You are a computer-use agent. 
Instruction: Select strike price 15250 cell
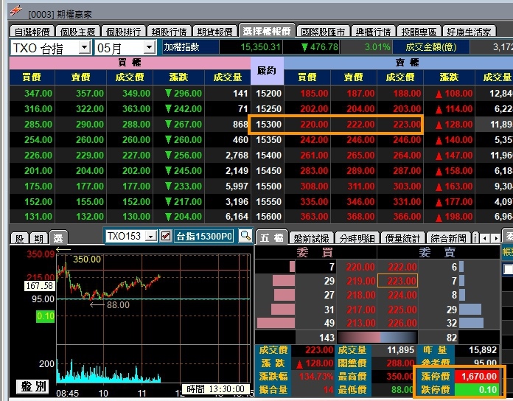(268, 109)
